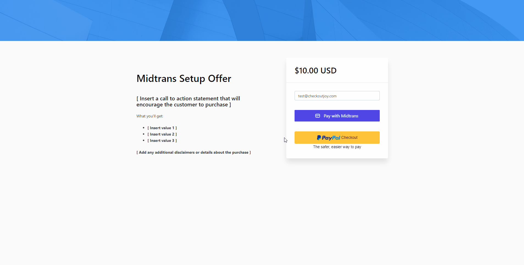
Task: Pay with Midtrans
Action: coord(337,116)
